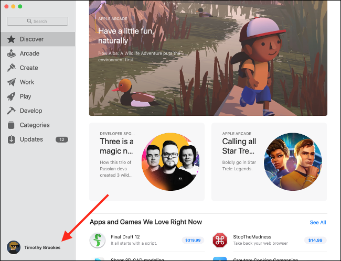Buy Final Draft 12 for $319.99
This screenshot has height=261, width=341.
[193, 240]
